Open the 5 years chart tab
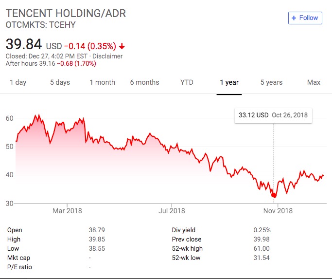 pyautogui.click(x=271, y=82)
